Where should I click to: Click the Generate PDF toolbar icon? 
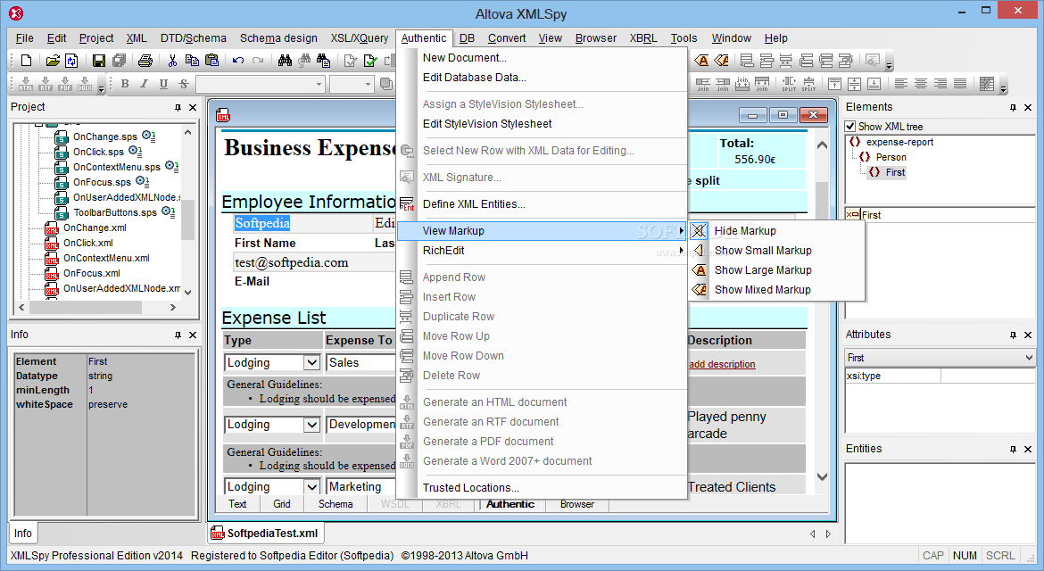pyautogui.click(x=65, y=84)
